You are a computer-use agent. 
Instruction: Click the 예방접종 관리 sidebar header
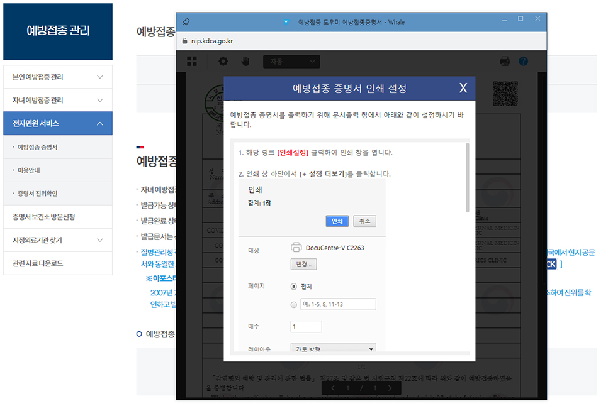pos(58,31)
